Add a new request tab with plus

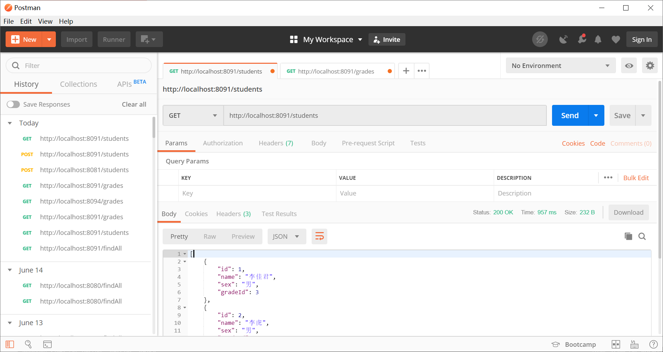[x=406, y=71]
